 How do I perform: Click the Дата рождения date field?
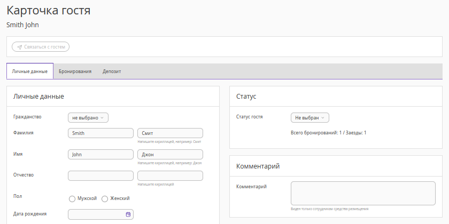click(x=96, y=214)
